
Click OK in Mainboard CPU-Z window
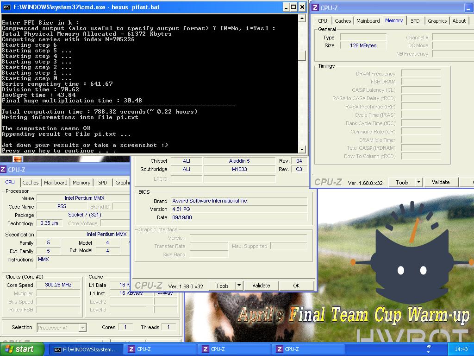297,286
